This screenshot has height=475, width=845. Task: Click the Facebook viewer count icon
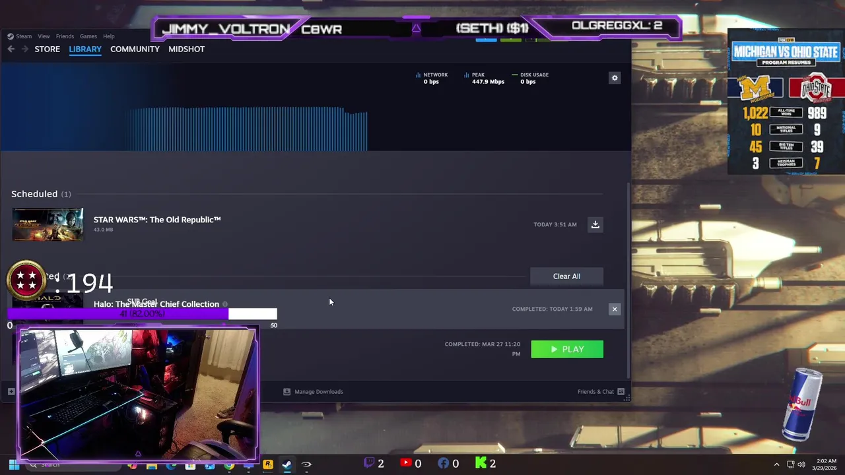coord(444,463)
